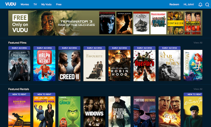Click the Featured Films section heading
This screenshot has width=211, height=127.
[x=17, y=43]
